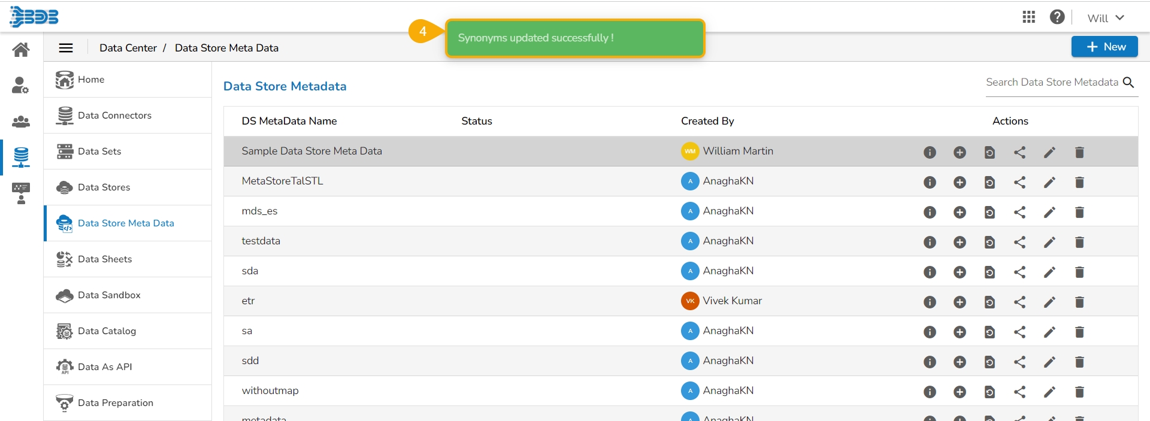The width and height of the screenshot is (1150, 421).
Task: Delete the Sample Data Store Meta Data
Action: [1079, 153]
